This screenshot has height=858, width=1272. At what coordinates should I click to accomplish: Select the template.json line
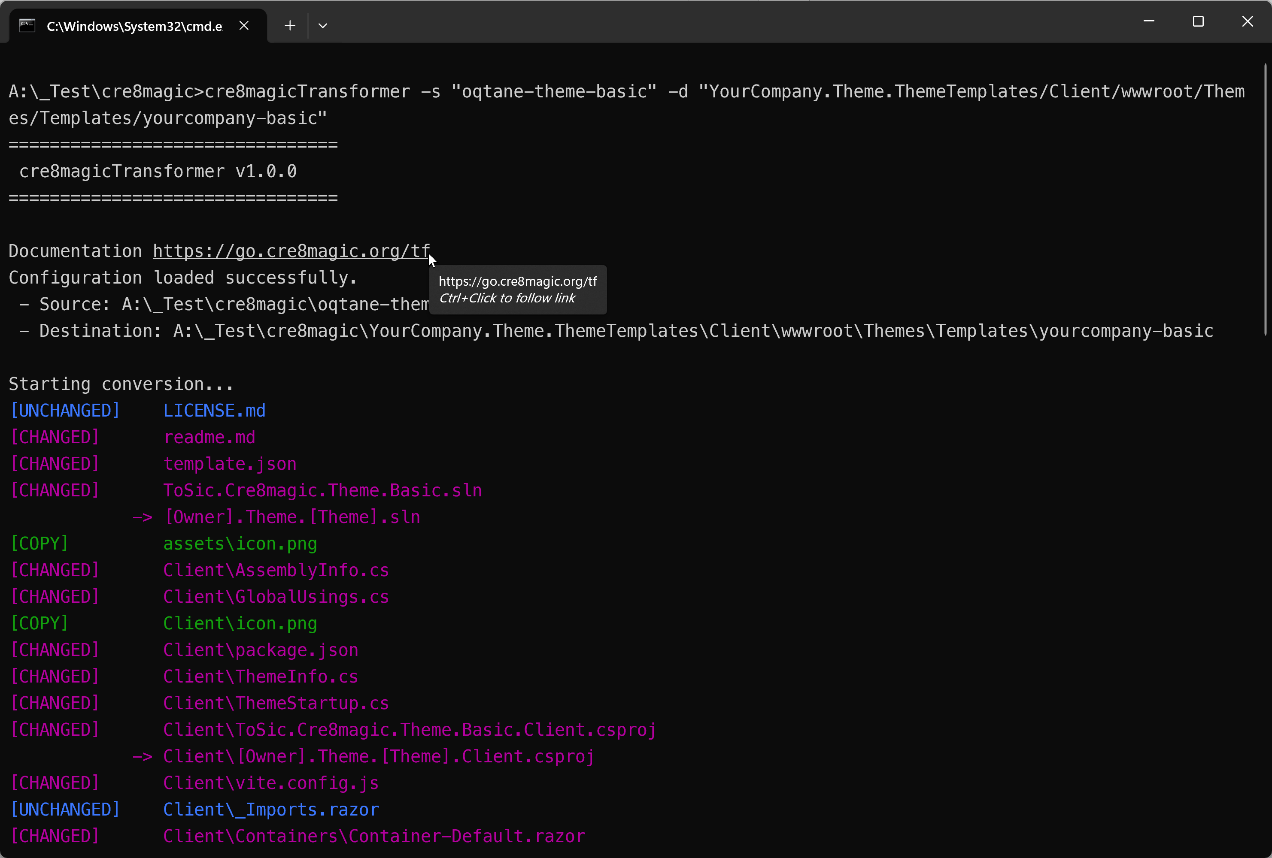coord(230,464)
